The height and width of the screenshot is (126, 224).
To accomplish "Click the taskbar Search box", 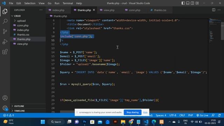I will tap(56, 122).
